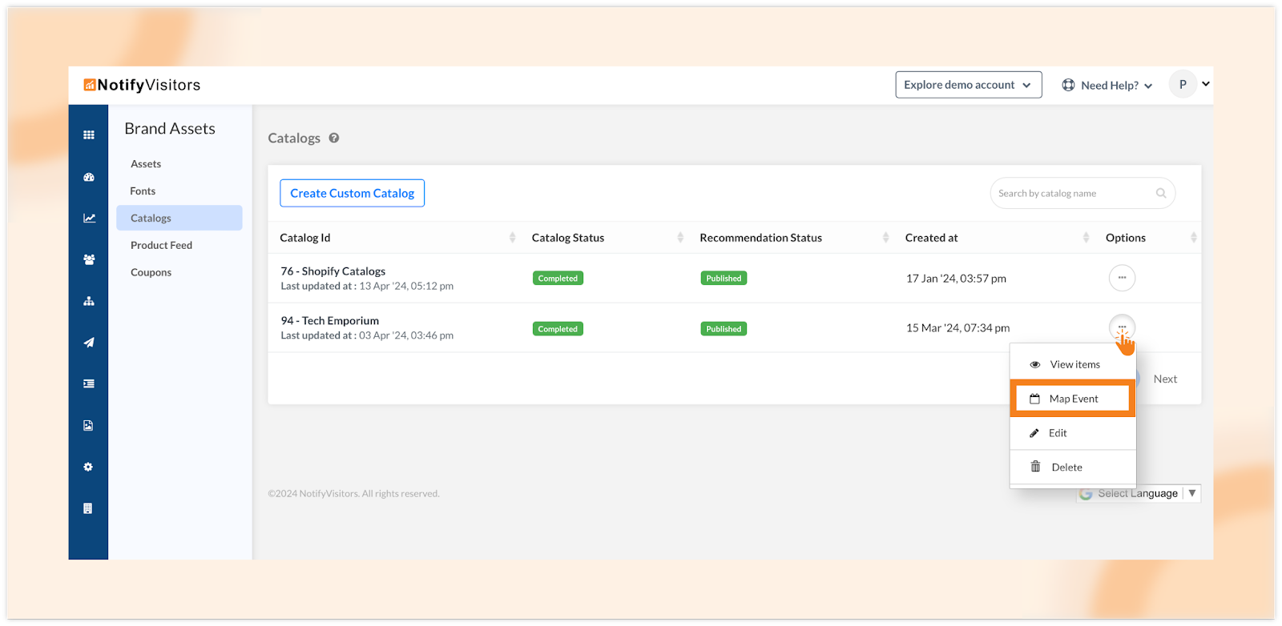Open the paper plane campaigns icon
Screen dimensions: 1282x626
point(89,343)
